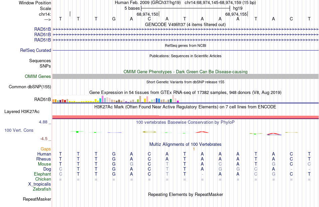The image size is (319, 207).
Task: Click the Sequences track label
Action: click(x=40, y=61)
